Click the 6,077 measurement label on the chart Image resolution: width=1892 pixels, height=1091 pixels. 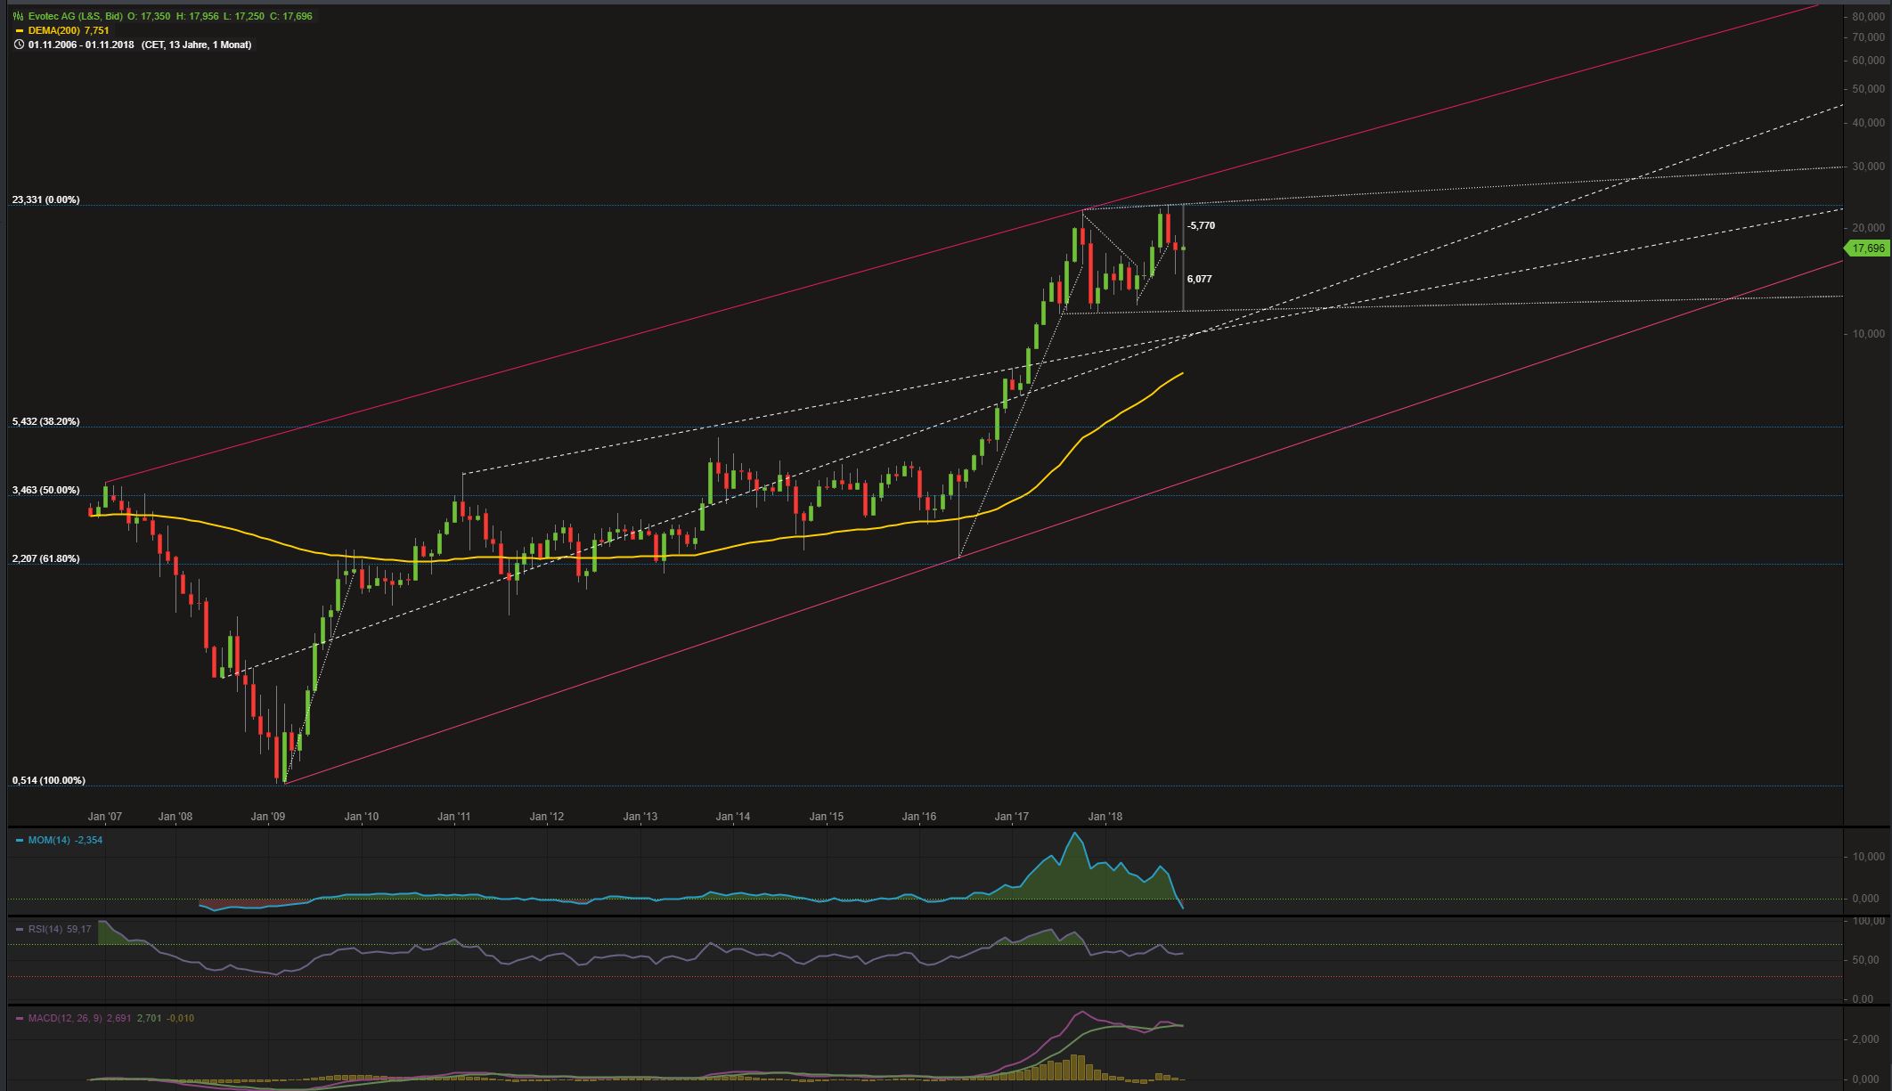coord(1199,279)
